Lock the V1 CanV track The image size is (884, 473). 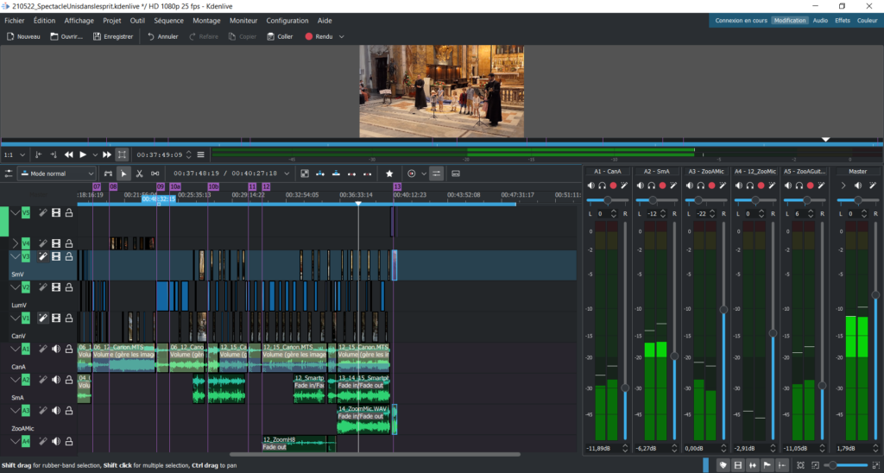69,318
